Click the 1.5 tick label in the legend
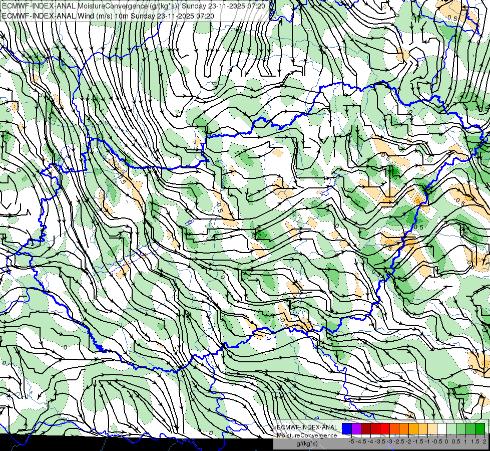490x451 pixels. (x=475, y=441)
